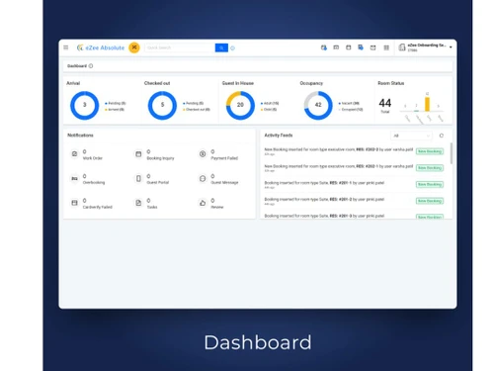Click the Guest In House donut chart
The height and width of the screenshot is (371, 494).
(240, 105)
